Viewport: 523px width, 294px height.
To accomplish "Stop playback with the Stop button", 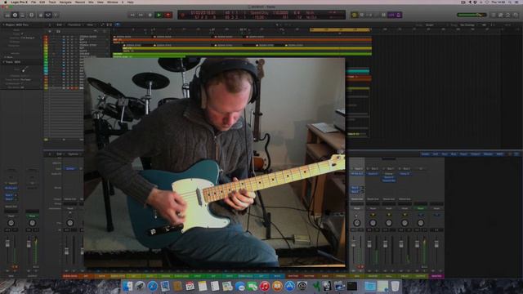I will pos(150,15).
